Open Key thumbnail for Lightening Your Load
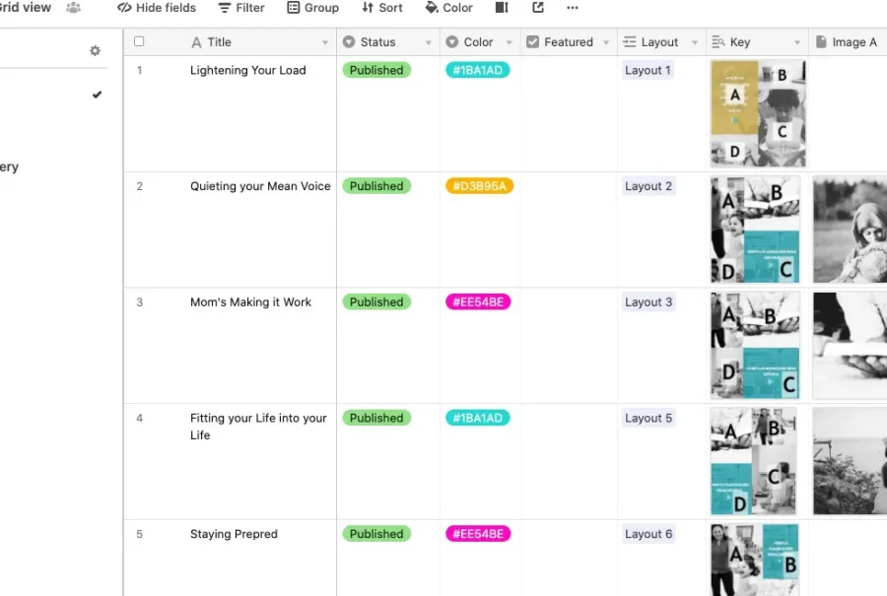887x596 pixels. point(758,113)
